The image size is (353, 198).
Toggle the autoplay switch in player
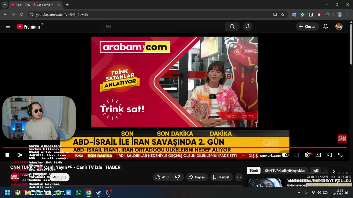coord(285,155)
